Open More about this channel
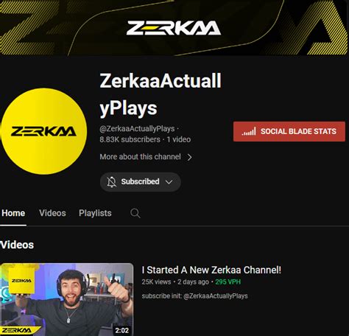 tap(140, 157)
